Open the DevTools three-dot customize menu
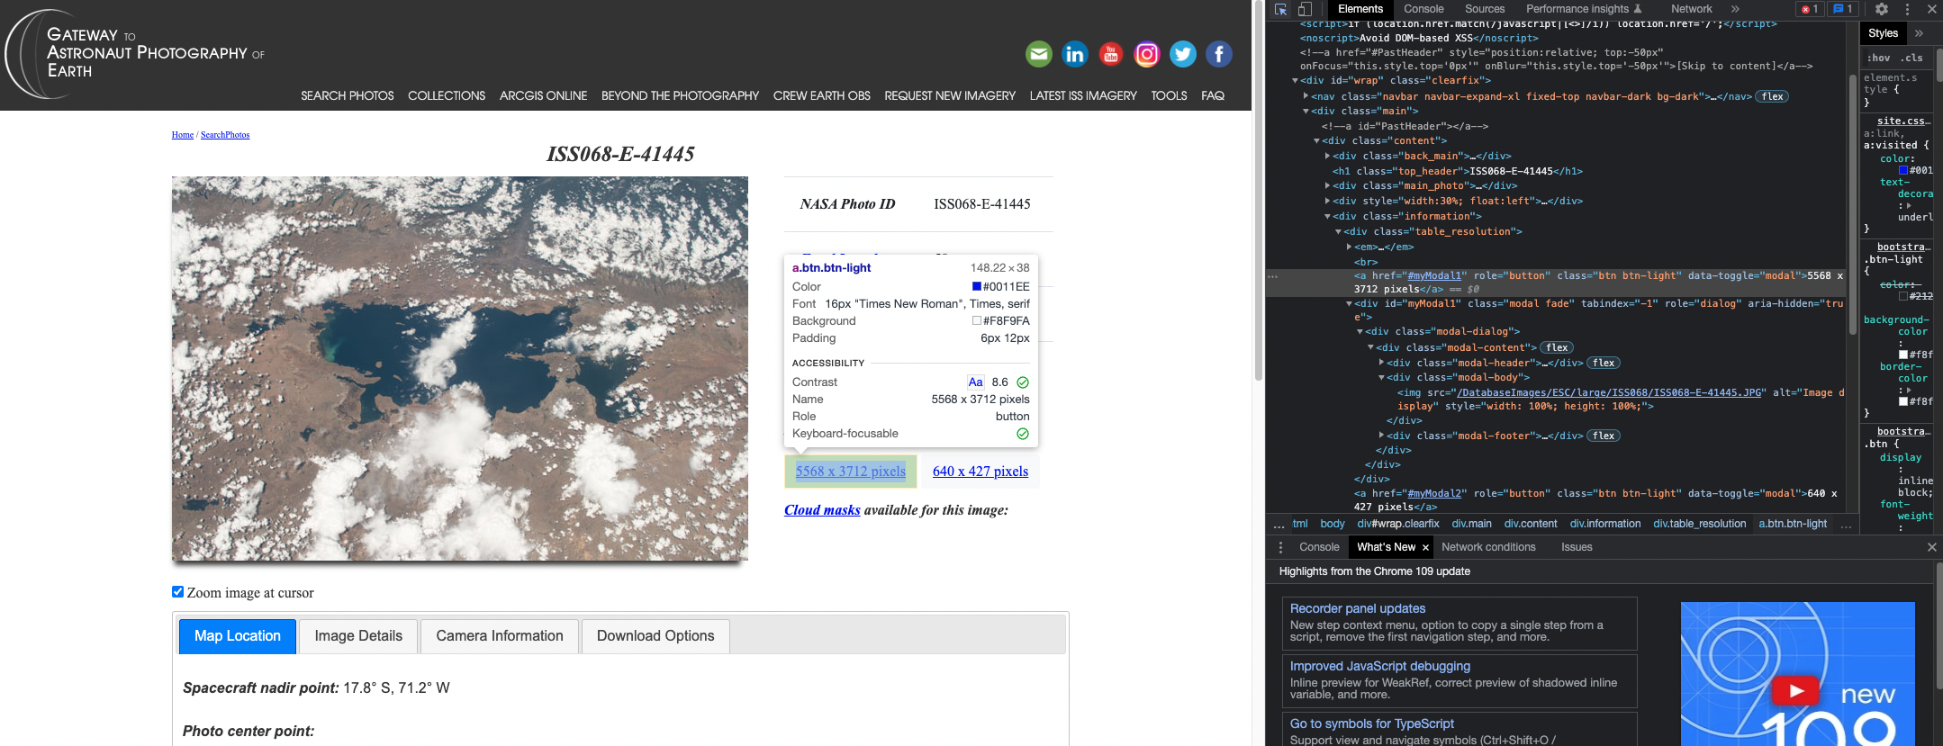This screenshot has width=1943, height=746. coord(1907,9)
